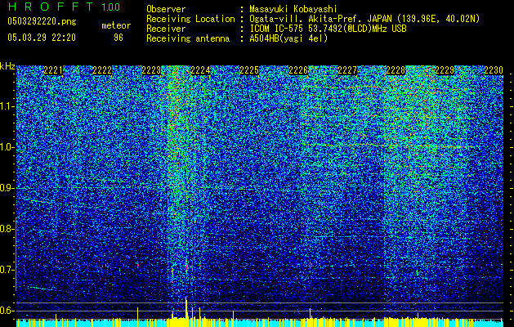The width and height of the screenshot is (514, 327).
Task: Click the 2224 time marker
Action: click(x=200, y=70)
